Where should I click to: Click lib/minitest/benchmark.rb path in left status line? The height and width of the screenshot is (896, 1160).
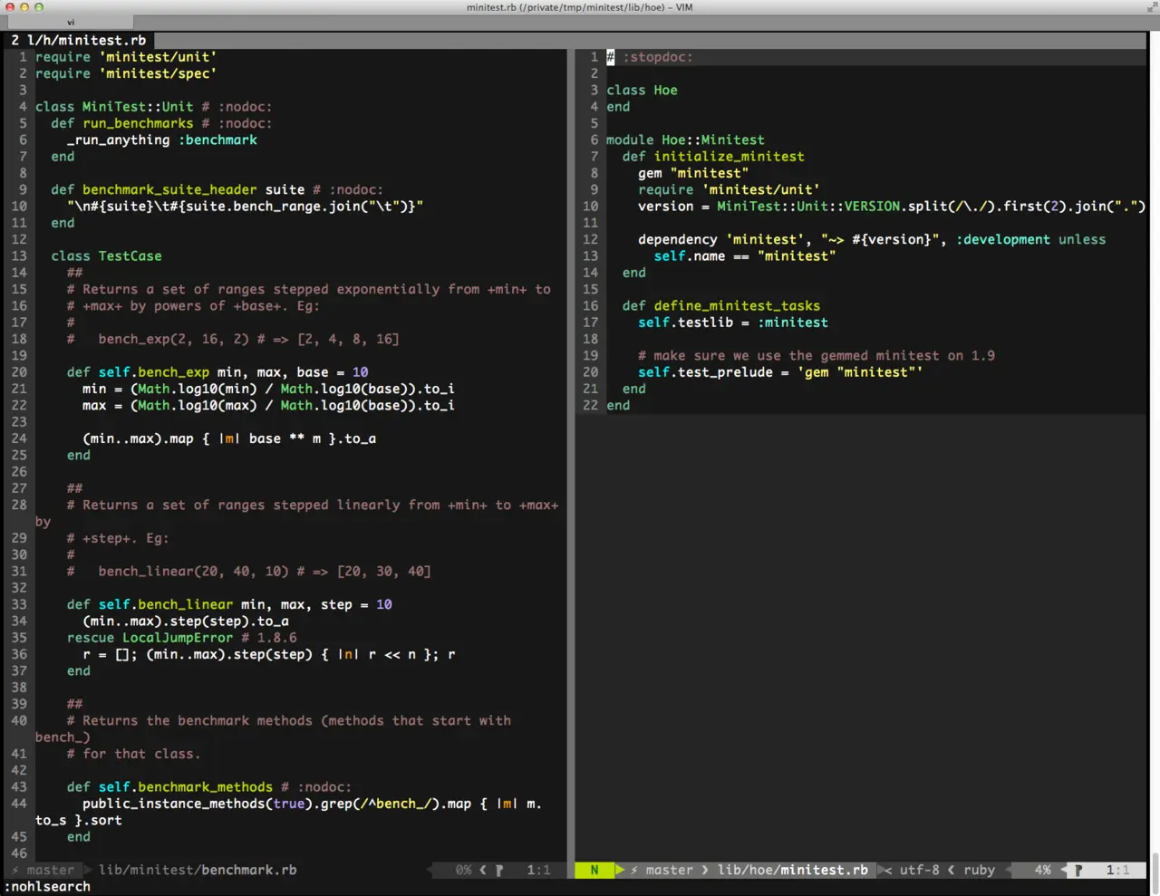click(x=198, y=870)
